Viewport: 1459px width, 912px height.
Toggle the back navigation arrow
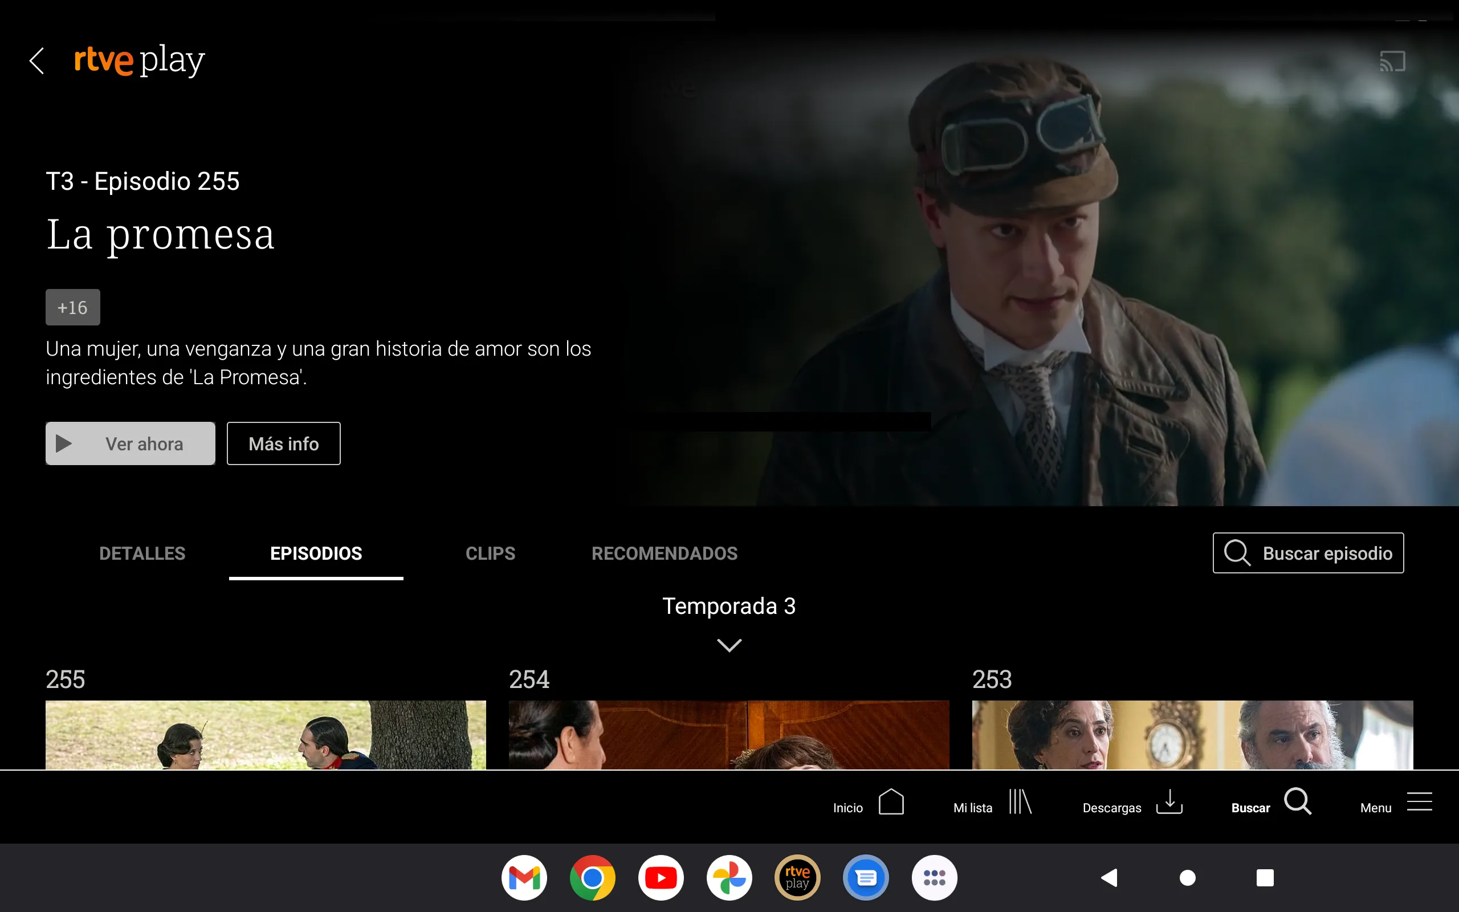click(x=37, y=59)
